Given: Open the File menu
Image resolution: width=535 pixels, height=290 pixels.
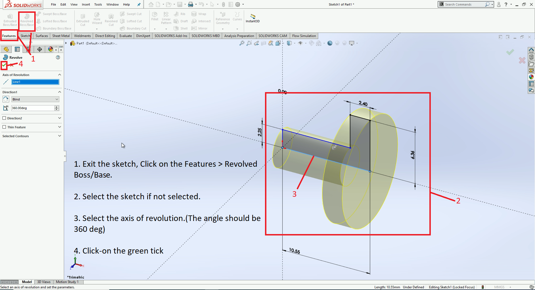Looking at the screenshot, I should pos(53,4).
